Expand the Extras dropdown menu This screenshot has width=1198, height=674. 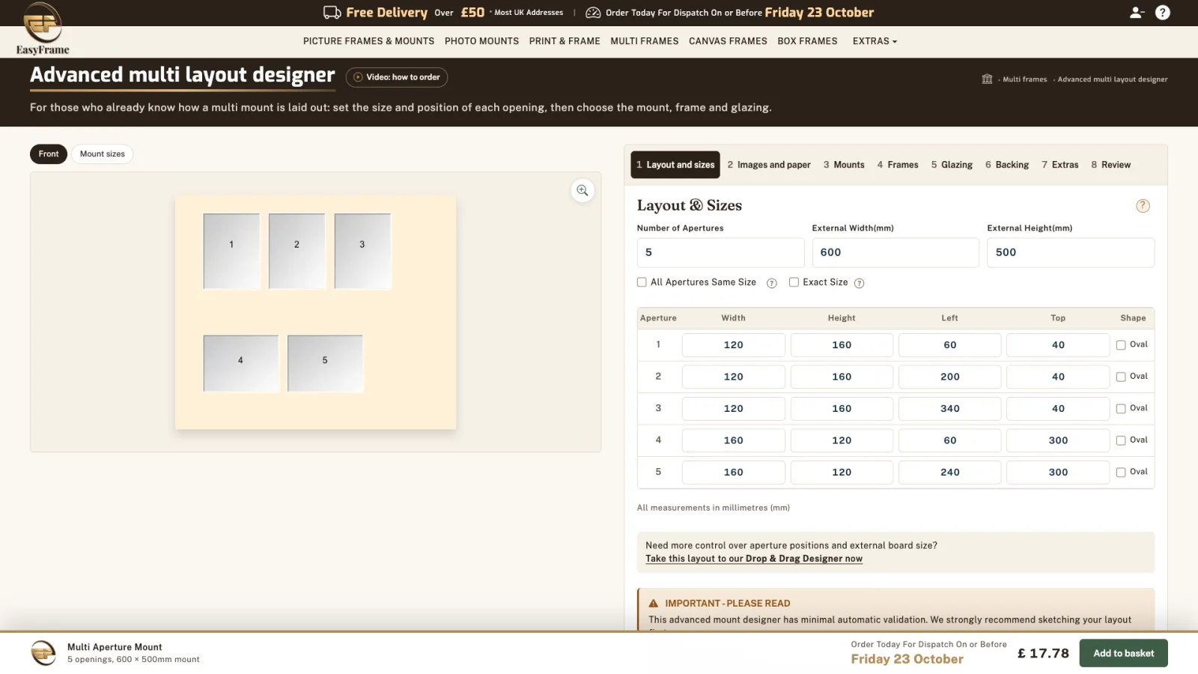coord(875,41)
